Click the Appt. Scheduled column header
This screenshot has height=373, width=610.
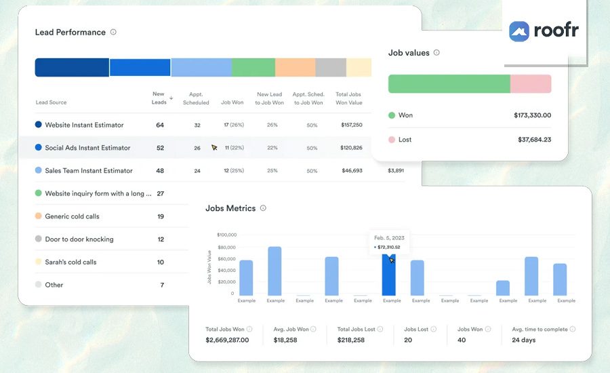196,98
